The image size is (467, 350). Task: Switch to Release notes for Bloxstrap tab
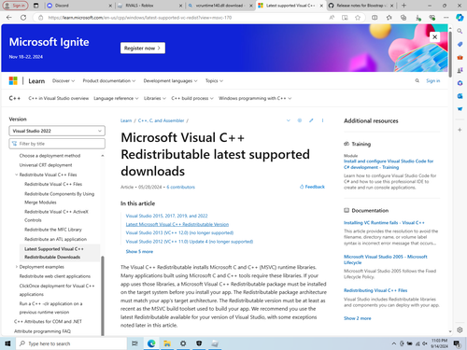coord(361,6)
